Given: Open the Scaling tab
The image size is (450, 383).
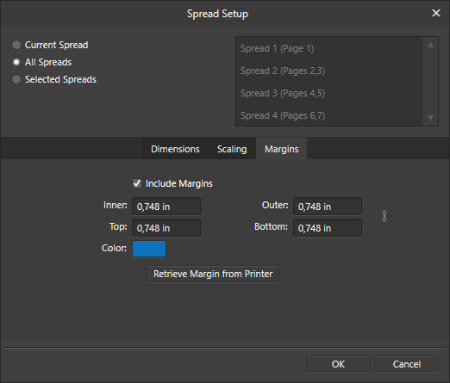Looking at the screenshot, I should pos(232,149).
